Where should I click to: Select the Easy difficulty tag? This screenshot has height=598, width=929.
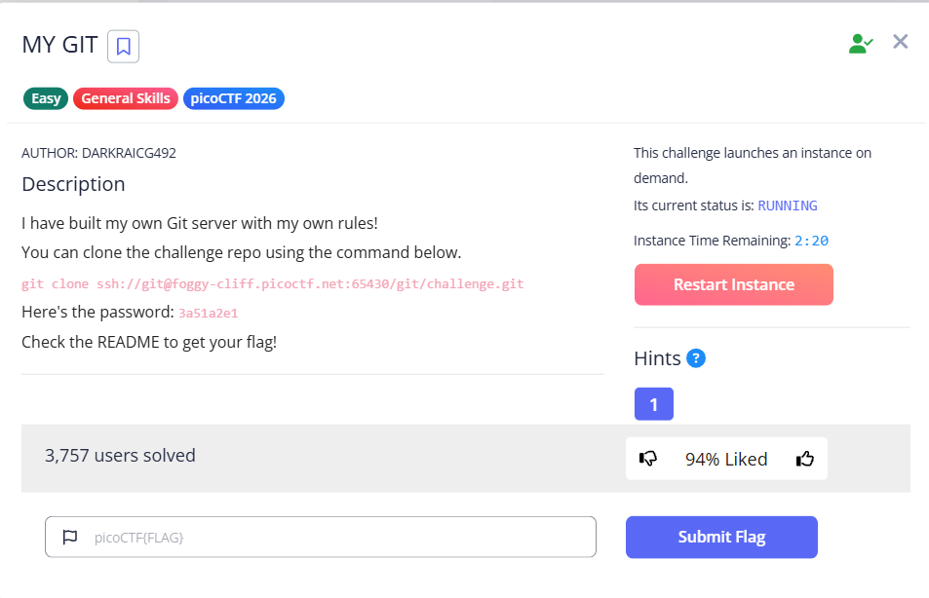(x=46, y=98)
